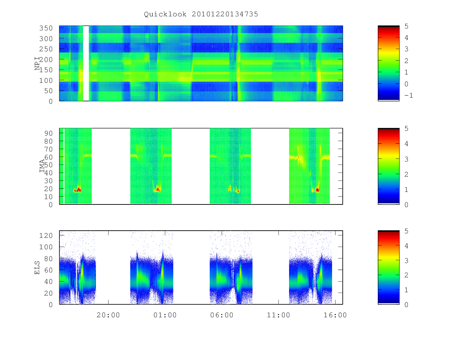Click the 4 label on ELS color bar

[x=406, y=245]
